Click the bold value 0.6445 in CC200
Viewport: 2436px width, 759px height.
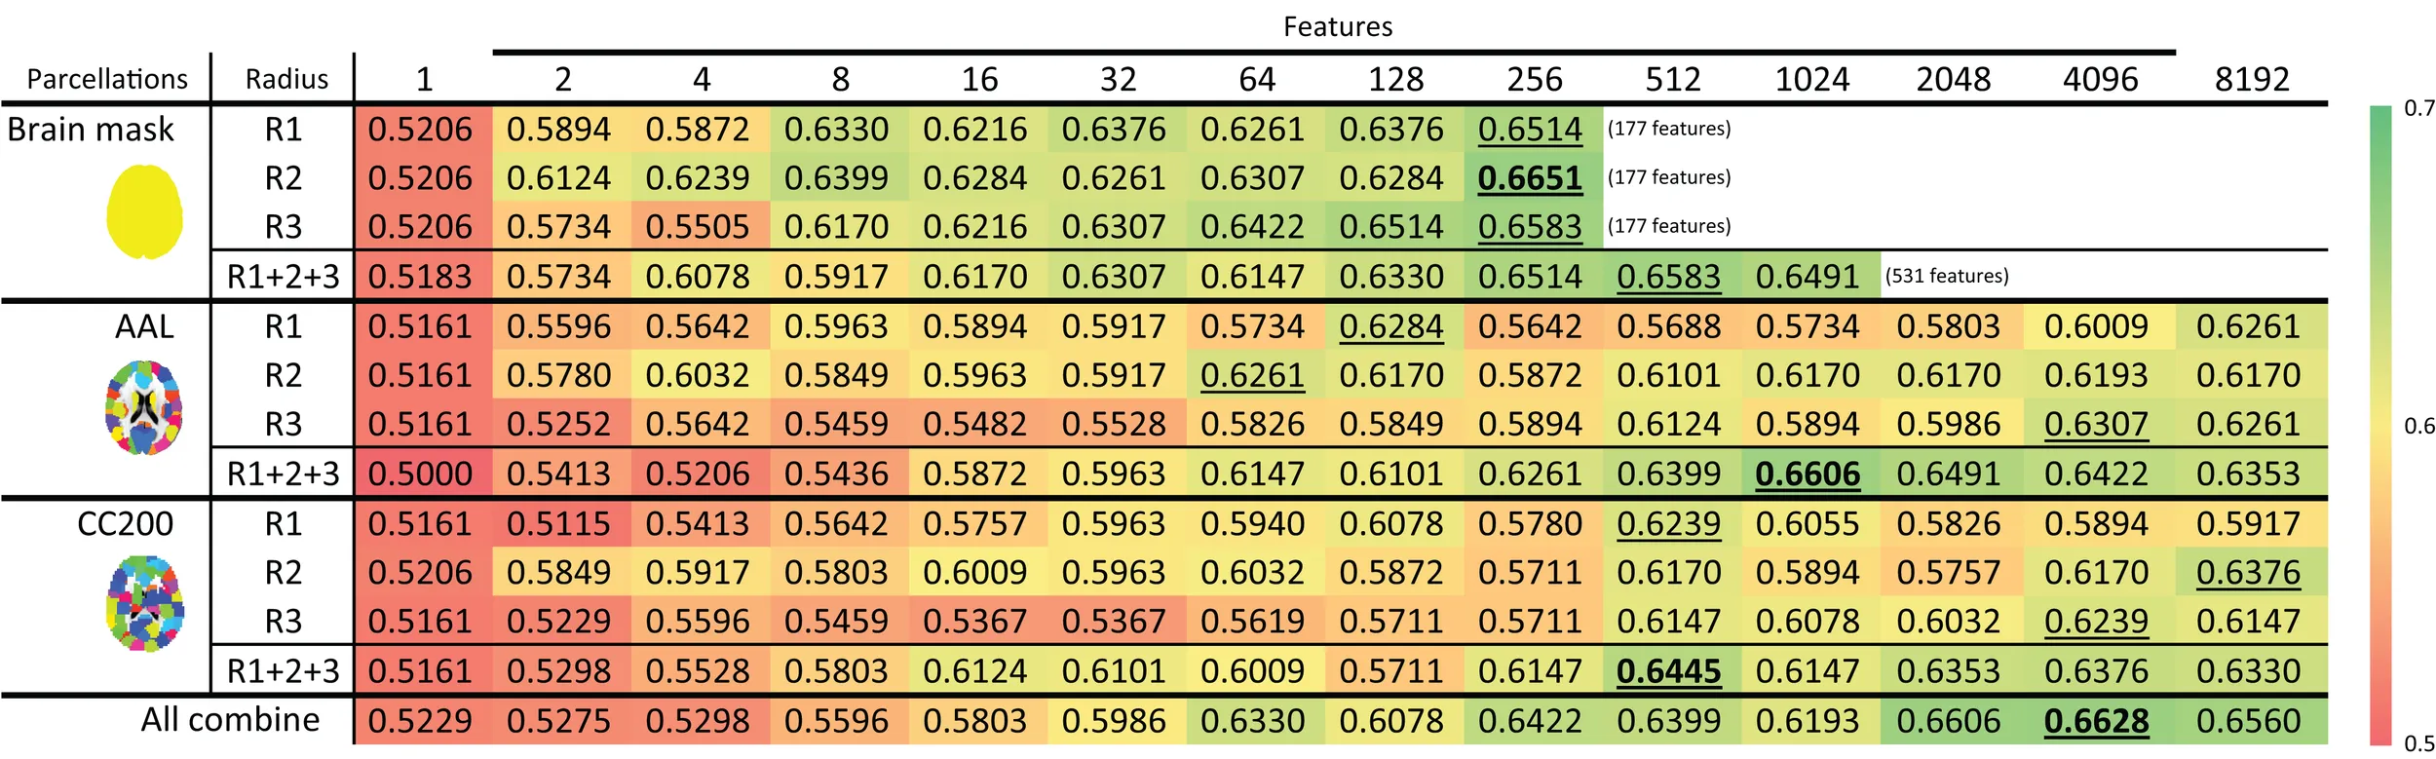1668,671
